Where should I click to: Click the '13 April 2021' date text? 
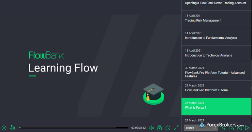click(193, 51)
